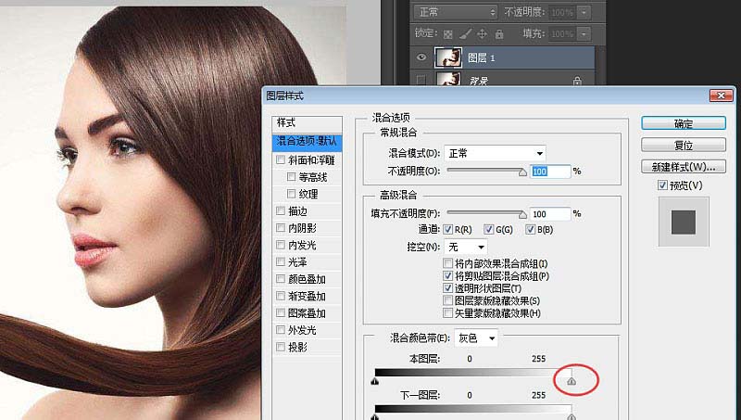Viewport: 741px width, 420px height.
Task: Enable 外发光 checkbox
Action: 281,330
